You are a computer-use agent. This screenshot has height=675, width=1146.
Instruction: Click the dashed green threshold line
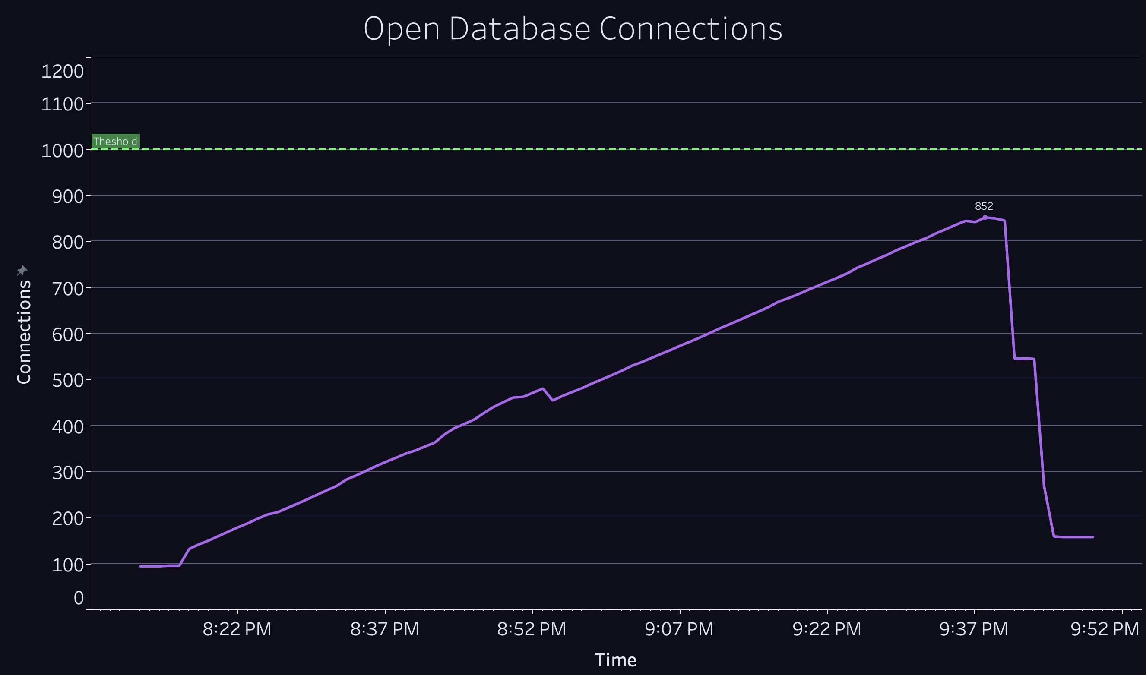pos(592,149)
